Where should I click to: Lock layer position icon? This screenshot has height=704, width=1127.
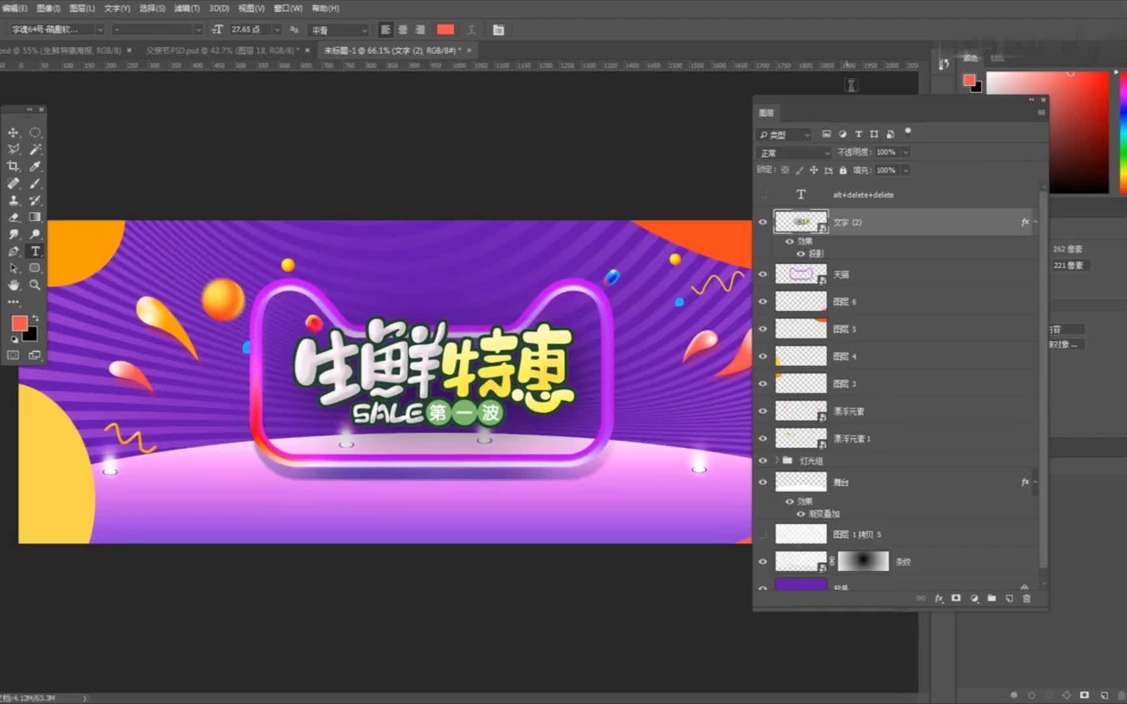point(813,170)
